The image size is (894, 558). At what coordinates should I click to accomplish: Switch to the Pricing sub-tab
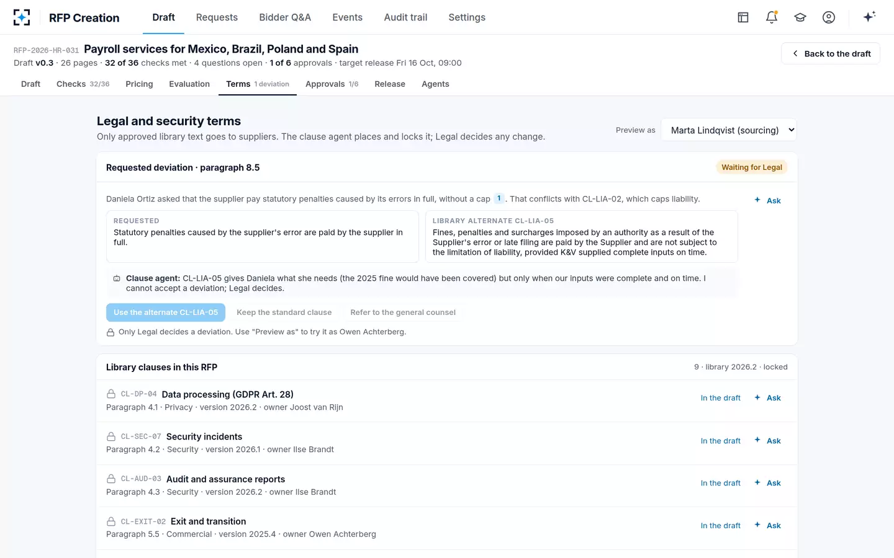[139, 84]
